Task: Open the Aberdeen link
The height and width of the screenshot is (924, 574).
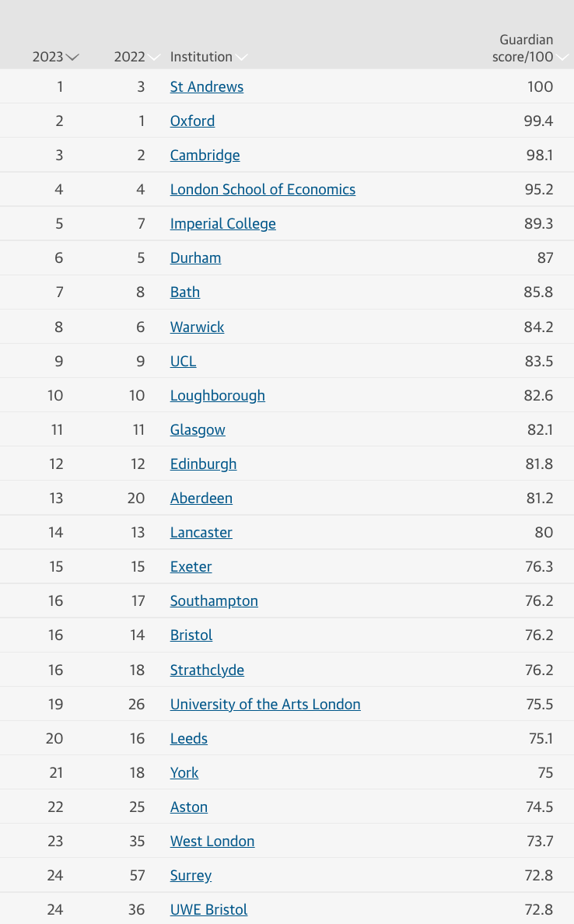Action: [x=201, y=498]
